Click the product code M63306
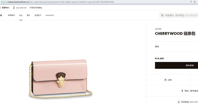Viewport: 198px width, 105px height. (158, 29)
